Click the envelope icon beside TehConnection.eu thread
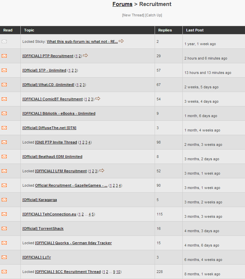 coord(4,214)
